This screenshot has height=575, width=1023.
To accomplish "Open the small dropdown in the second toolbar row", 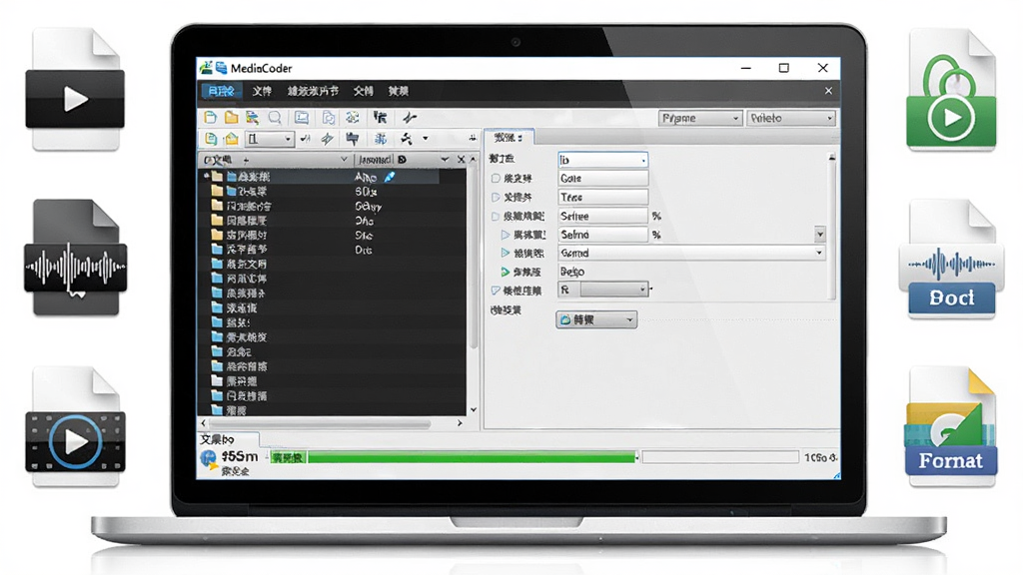I will 269,138.
